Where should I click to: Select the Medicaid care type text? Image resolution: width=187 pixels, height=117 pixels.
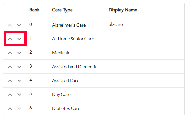point(61,53)
